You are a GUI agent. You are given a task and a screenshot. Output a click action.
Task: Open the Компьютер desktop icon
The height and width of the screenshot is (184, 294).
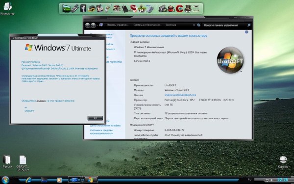[x=7, y=9]
